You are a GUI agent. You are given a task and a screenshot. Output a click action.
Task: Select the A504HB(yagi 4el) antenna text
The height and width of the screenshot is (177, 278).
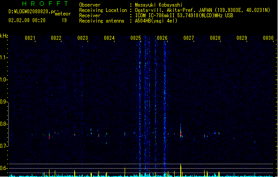[156, 21]
